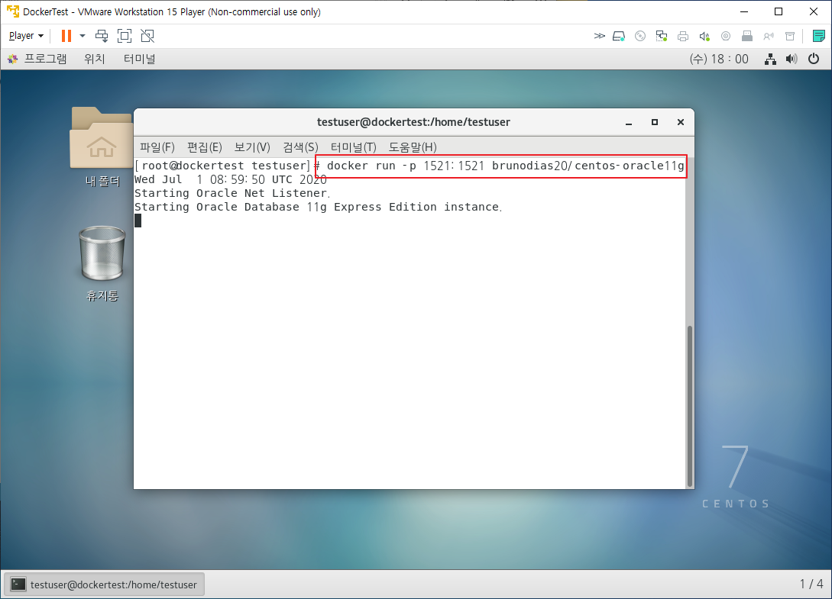Expand the power options arrow beside pause
The image size is (832, 599).
point(83,36)
